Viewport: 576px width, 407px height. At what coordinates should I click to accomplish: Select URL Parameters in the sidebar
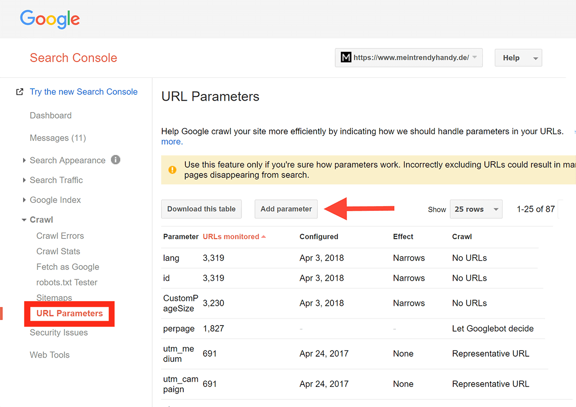pos(70,314)
